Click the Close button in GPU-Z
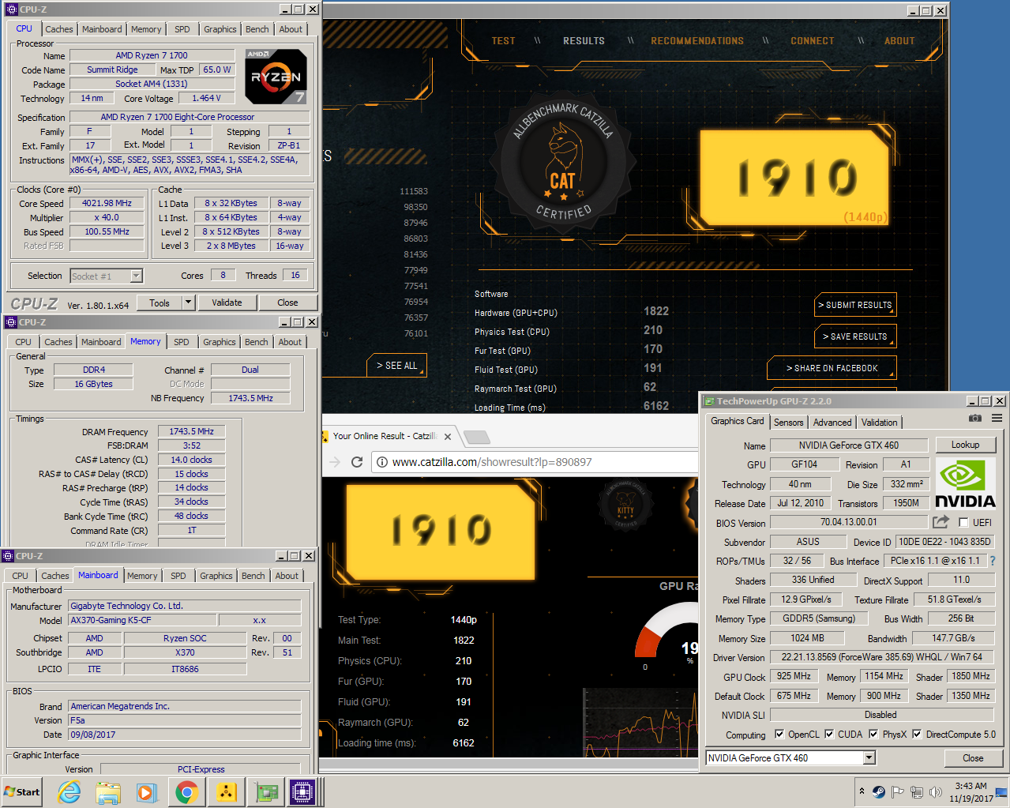 973,758
